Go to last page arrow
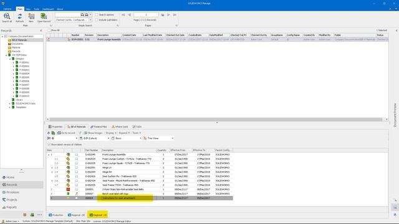Viewport: 399px width, 224px height. [175, 15]
